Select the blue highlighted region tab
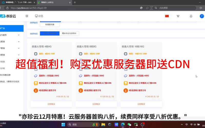Screen dimensions: 205x128 (50, 33)
